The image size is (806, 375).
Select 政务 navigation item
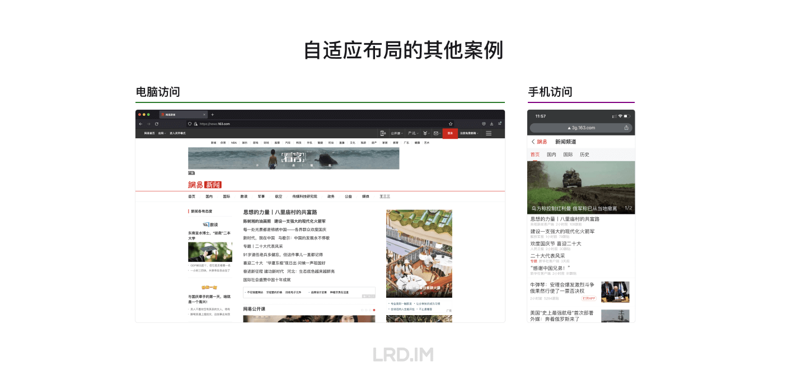click(x=331, y=196)
